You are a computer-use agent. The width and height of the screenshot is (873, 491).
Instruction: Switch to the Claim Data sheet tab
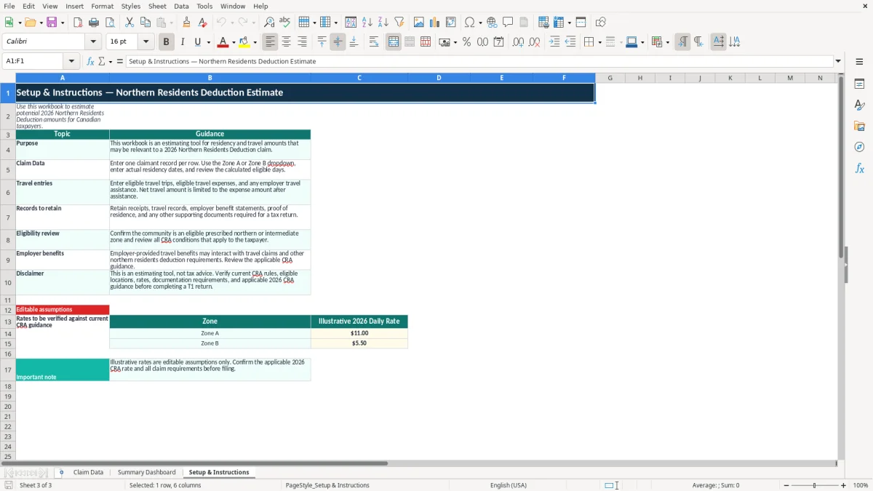88,472
